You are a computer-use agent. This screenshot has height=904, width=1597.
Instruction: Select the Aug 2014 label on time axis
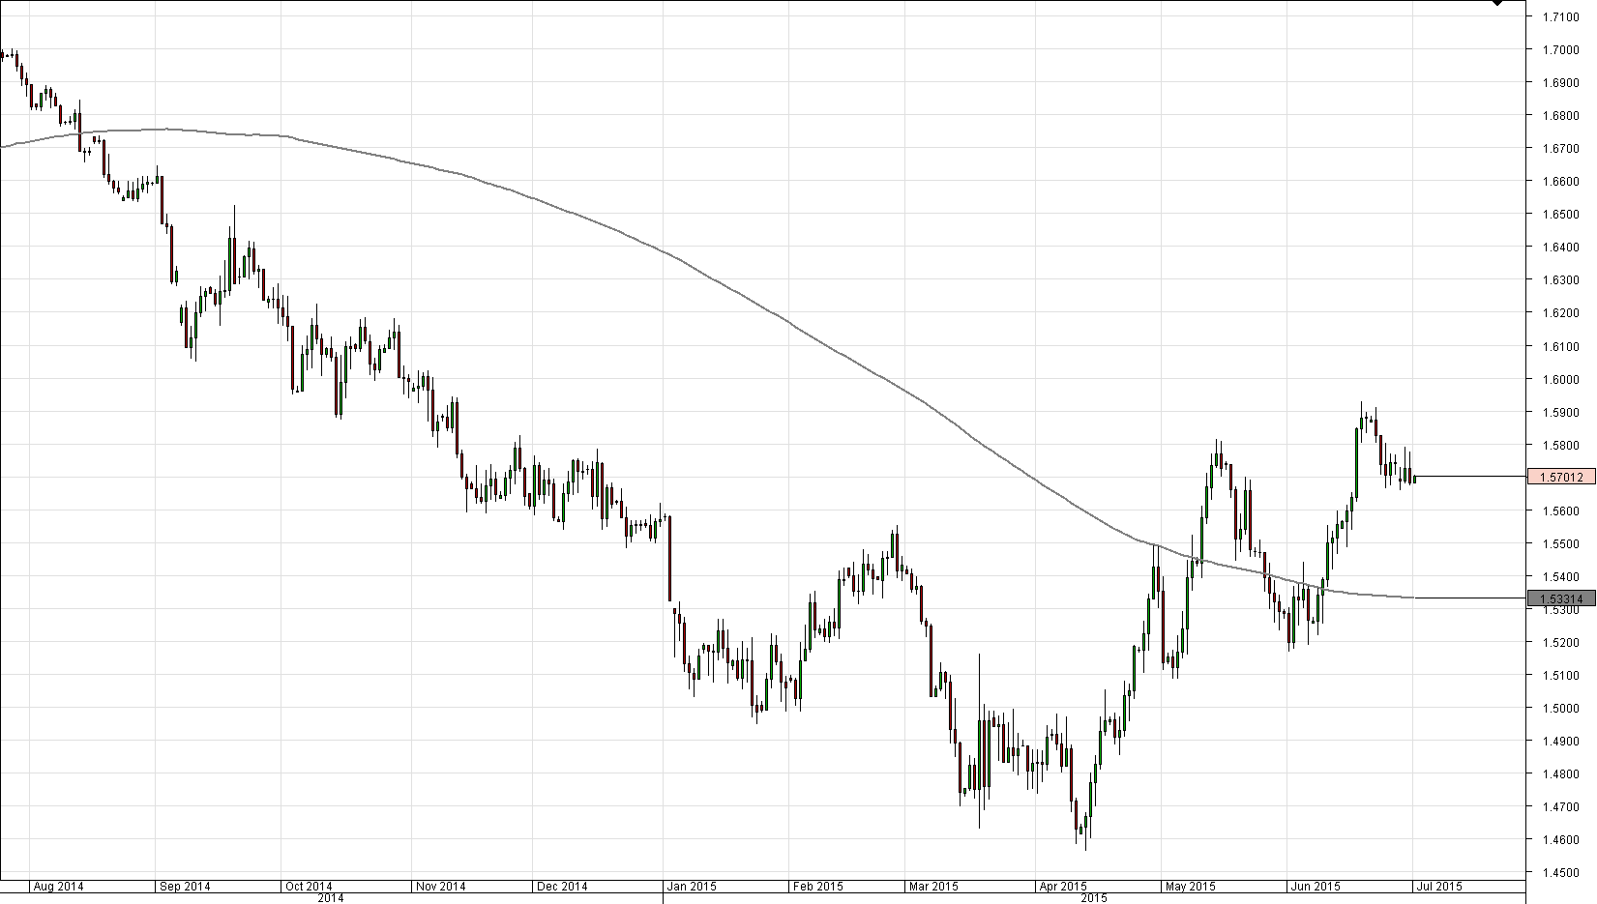click(58, 886)
